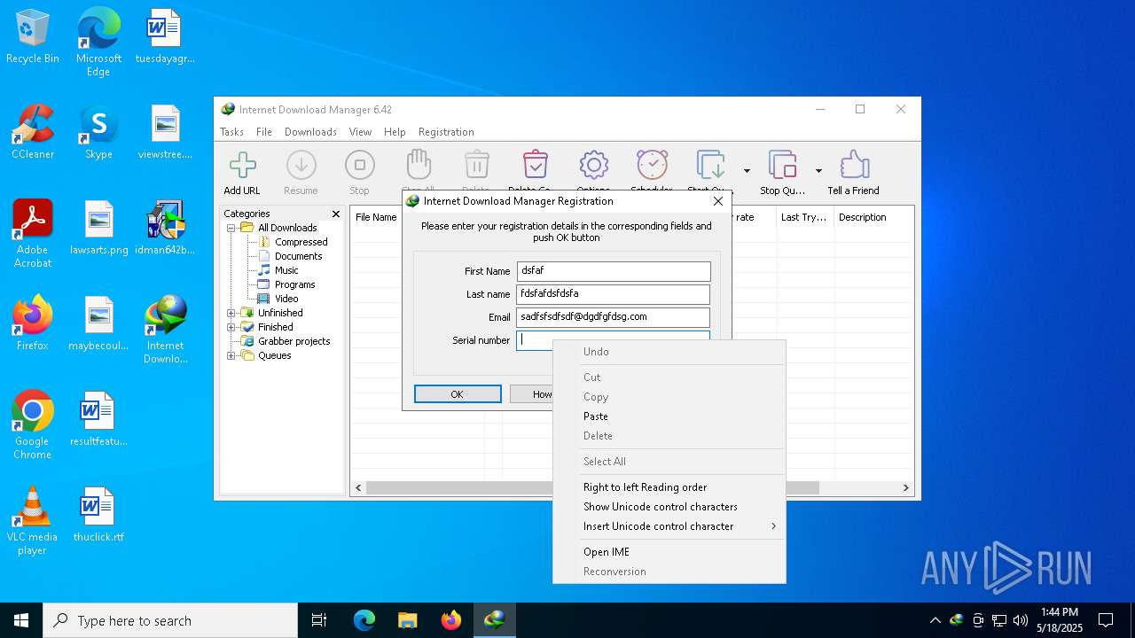
Task: Open the Recycle Bin desktop icon
Action: [x=33, y=37]
